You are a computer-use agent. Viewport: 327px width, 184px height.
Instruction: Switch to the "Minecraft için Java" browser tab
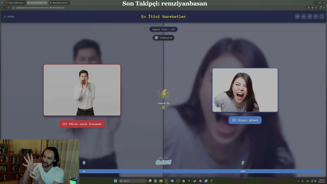tap(59, 3)
